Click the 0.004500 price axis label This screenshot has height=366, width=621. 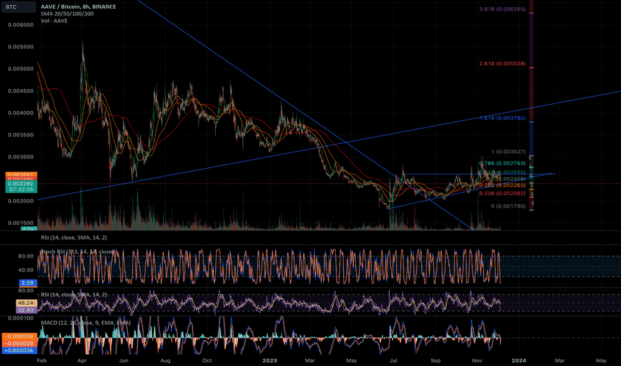pos(21,91)
